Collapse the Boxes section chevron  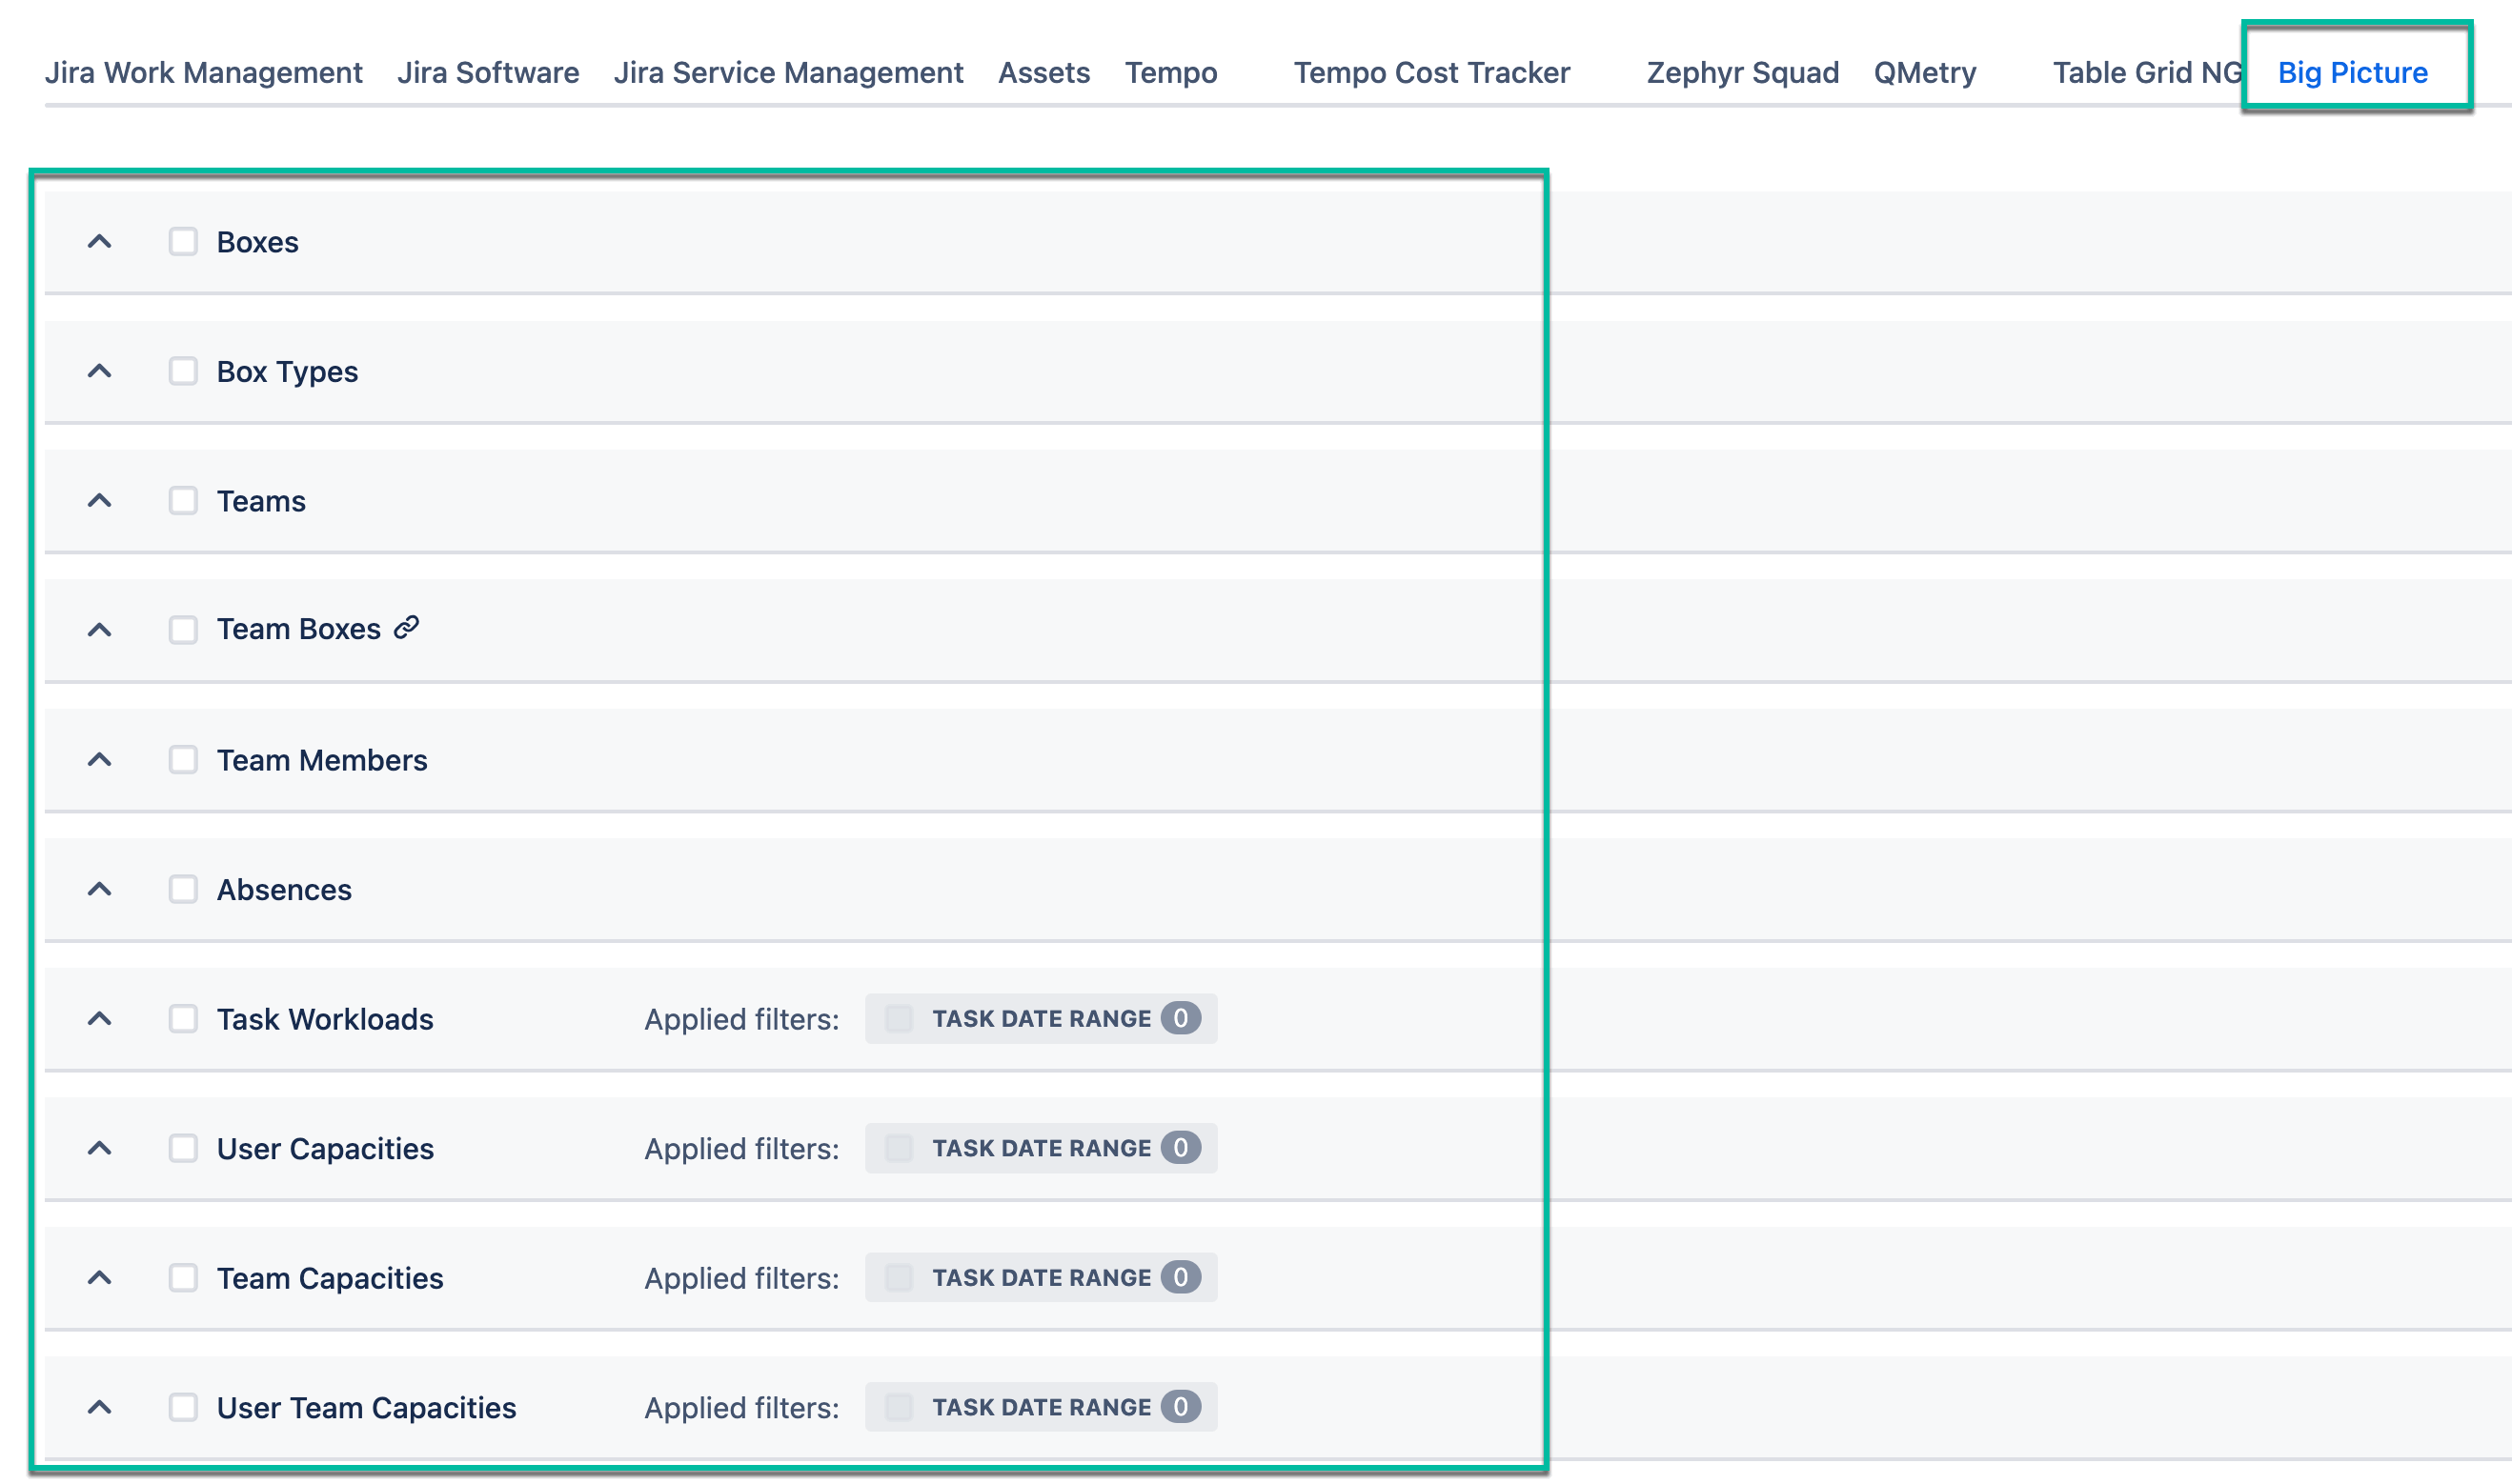[x=98, y=241]
